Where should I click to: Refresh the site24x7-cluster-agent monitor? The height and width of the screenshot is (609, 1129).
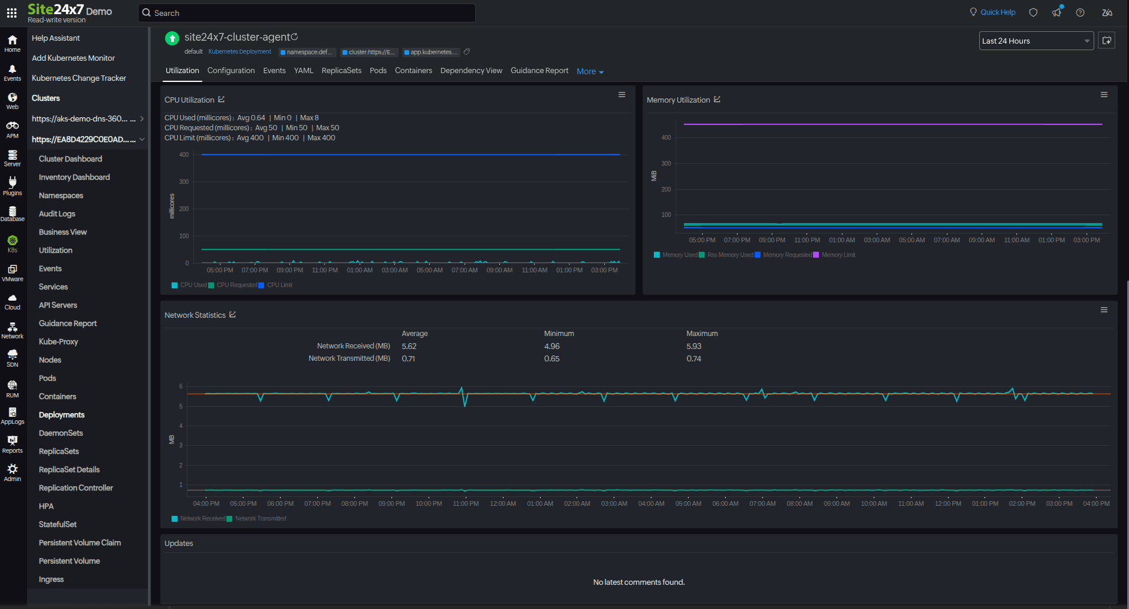pyautogui.click(x=294, y=37)
